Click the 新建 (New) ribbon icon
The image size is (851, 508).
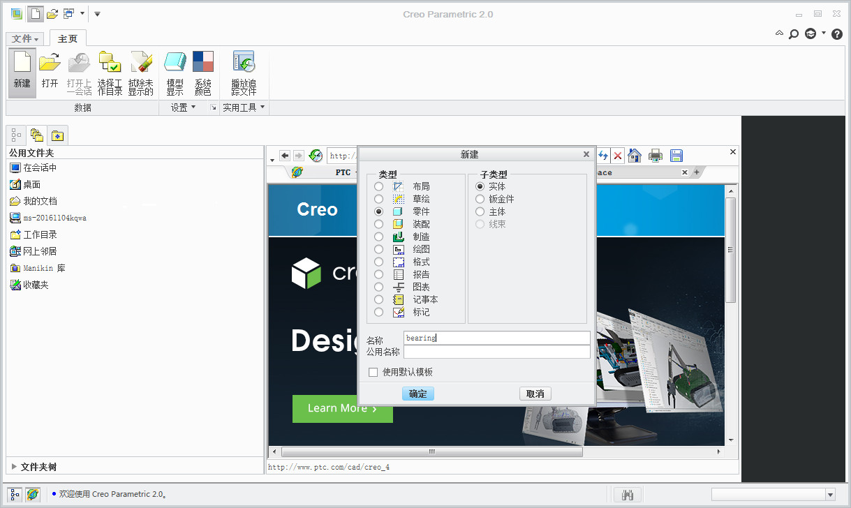[x=22, y=73]
